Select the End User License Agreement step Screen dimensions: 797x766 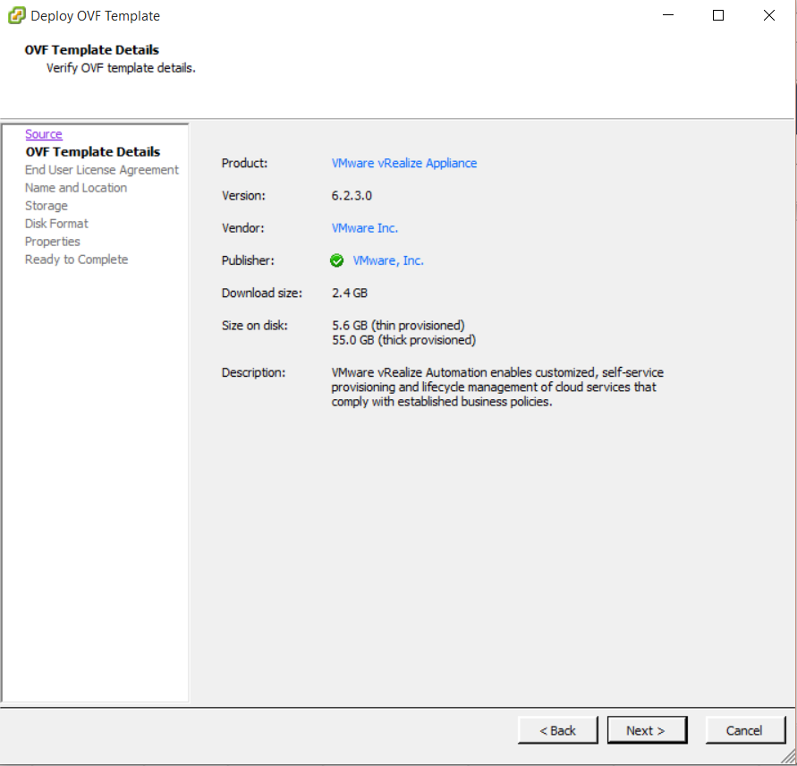point(102,170)
